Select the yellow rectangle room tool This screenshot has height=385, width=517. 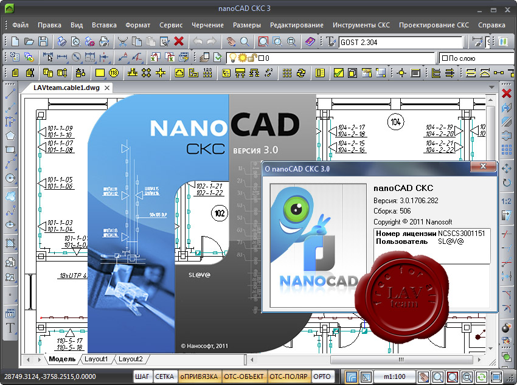pos(100,72)
